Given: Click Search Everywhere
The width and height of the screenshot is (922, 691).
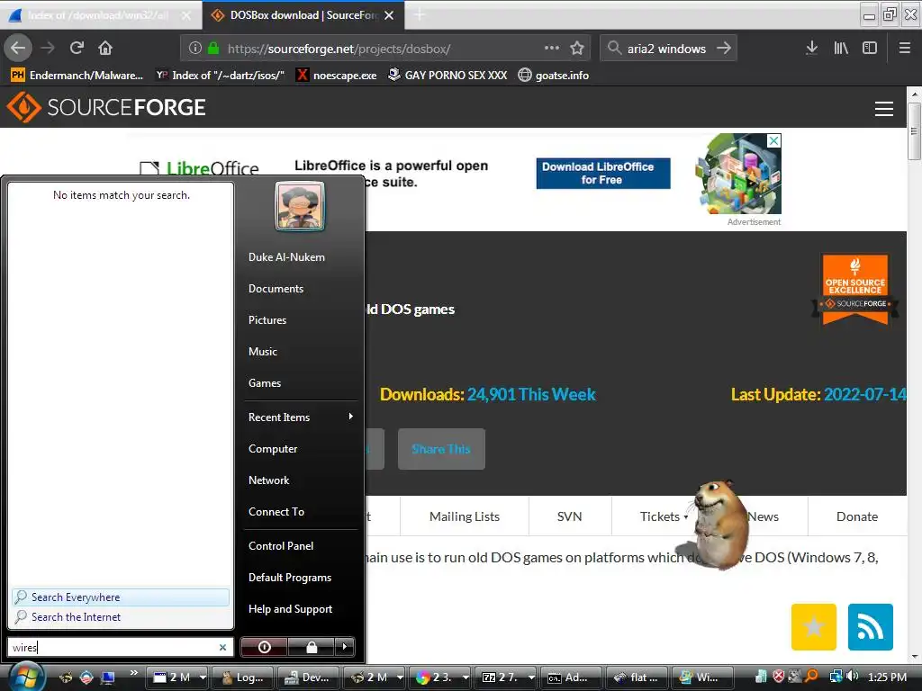Looking at the screenshot, I should [121, 597].
